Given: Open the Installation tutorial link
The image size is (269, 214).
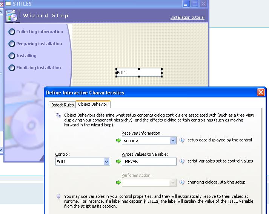Looking at the screenshot, I should click(x=188, y=17).
